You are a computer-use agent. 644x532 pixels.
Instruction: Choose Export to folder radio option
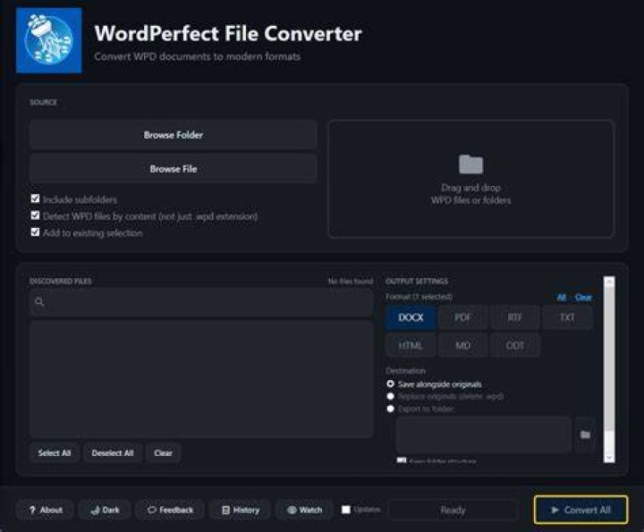pos(391,409)
